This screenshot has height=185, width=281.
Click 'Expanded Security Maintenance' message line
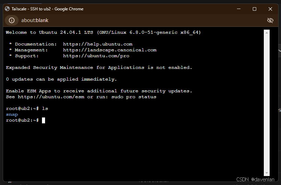click(x=99, y=68)
